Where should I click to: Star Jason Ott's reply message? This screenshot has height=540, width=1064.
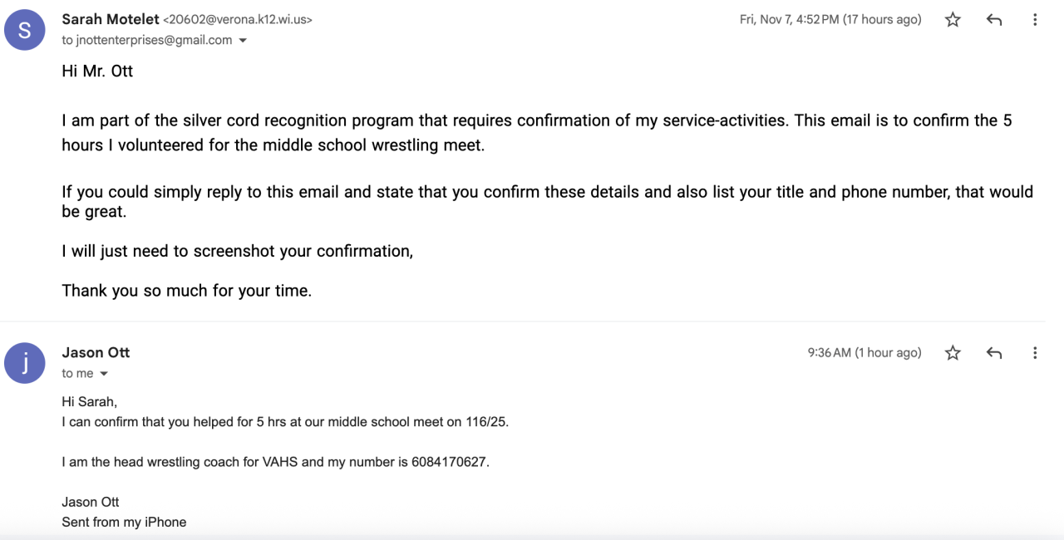(x=953, y=353)
